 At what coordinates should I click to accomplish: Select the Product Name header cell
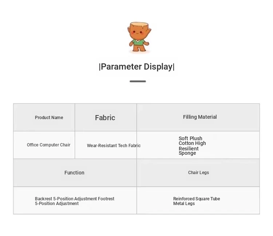[49, 118]
